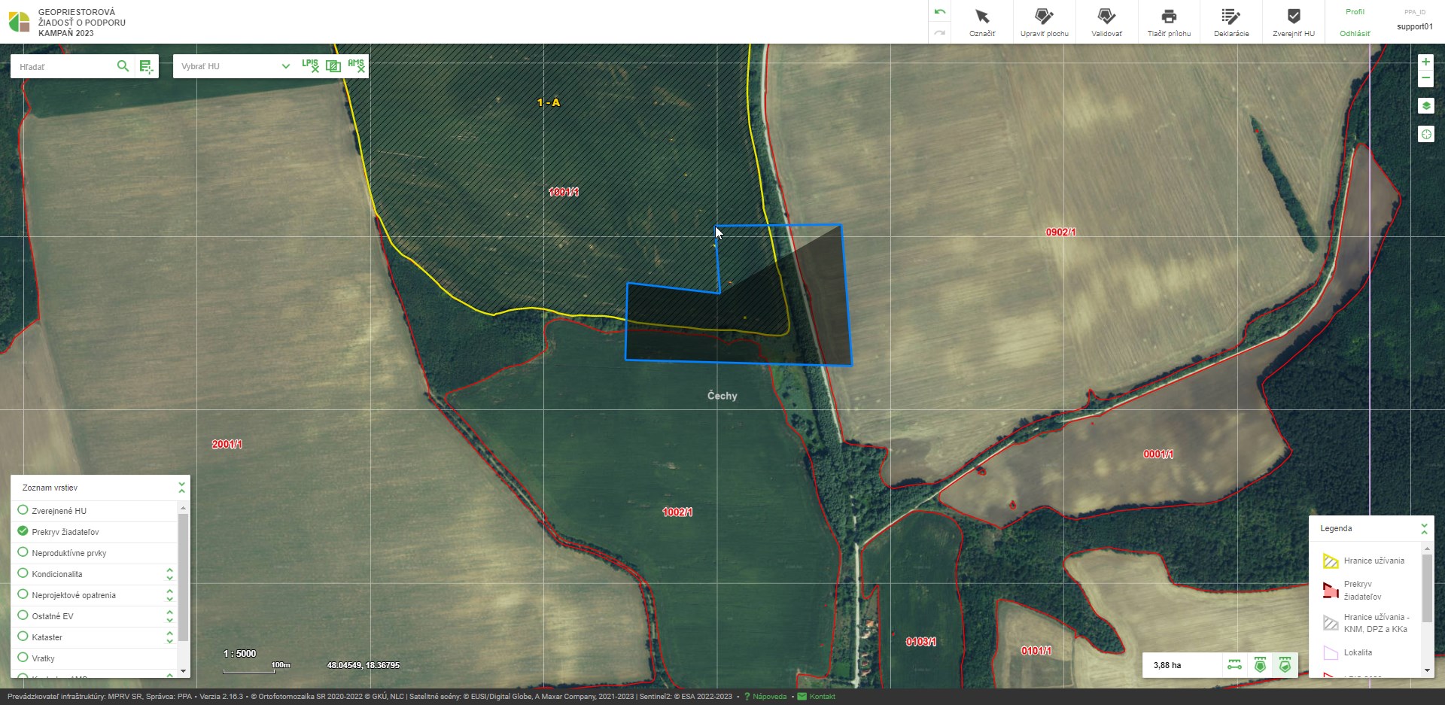Disable the Prekryv žiadateľov layer
1445x705 pixels.
pyautogui.click(x=23, y=531)
